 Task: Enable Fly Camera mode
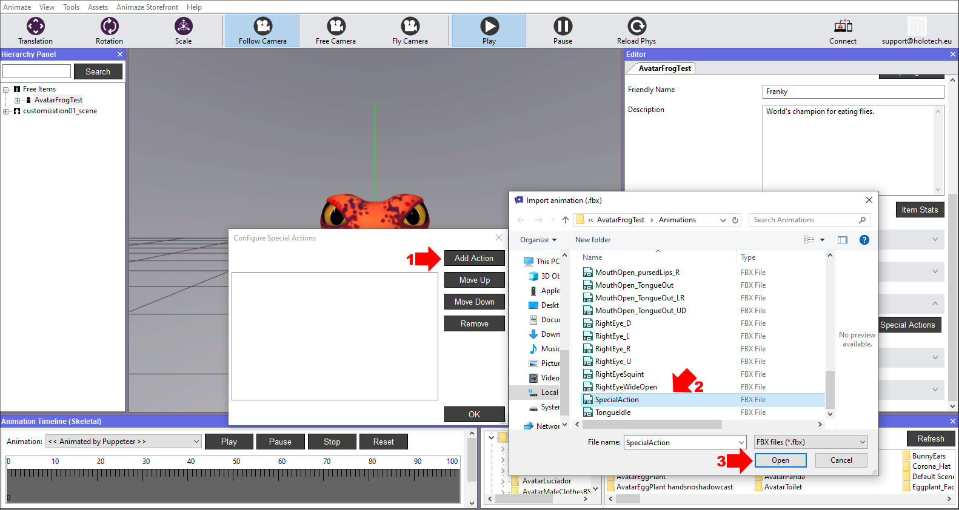click(x=410, y=31)
